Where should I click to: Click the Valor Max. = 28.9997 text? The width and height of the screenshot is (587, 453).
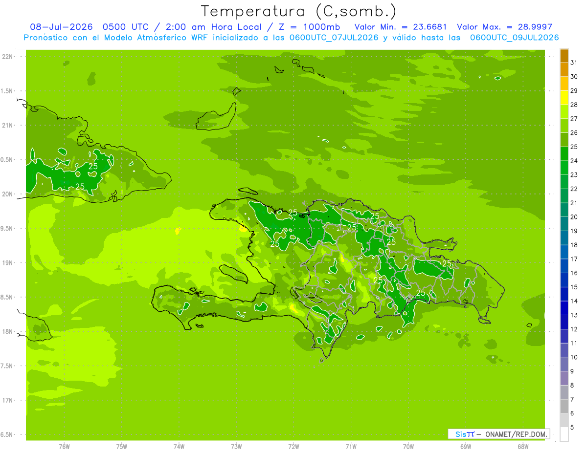click(504, 27)
